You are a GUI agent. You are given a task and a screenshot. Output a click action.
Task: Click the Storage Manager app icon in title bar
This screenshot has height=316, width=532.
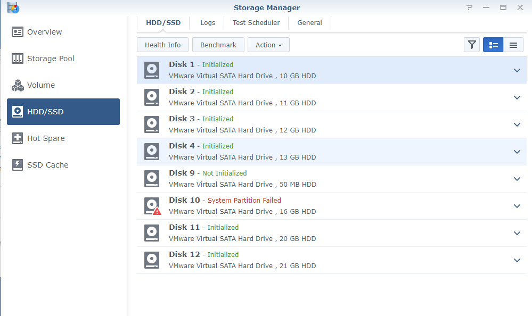[x=13, y=7]
